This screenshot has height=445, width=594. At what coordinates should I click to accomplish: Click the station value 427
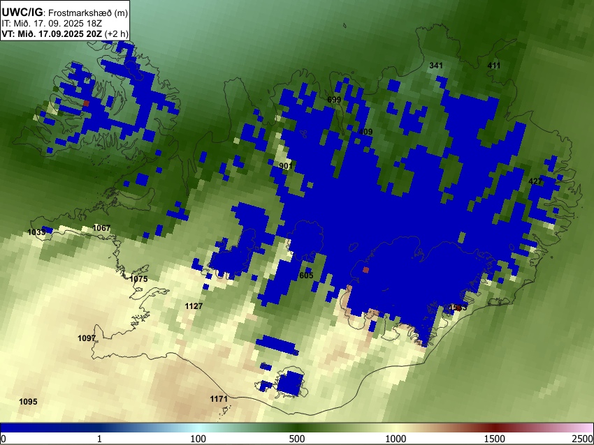[x=535, y=181]
